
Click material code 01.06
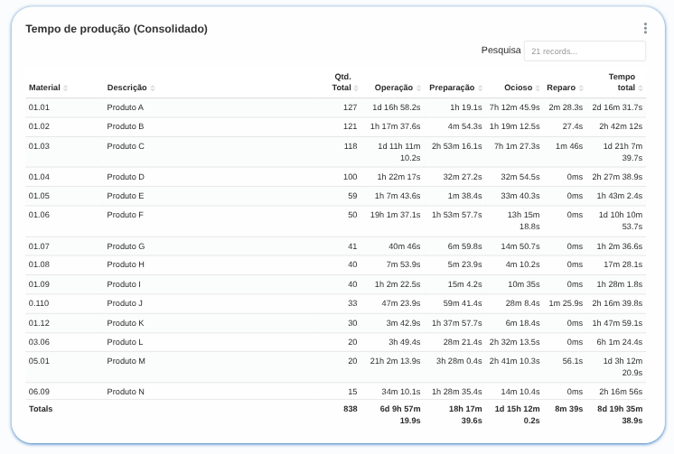[39, 215]
